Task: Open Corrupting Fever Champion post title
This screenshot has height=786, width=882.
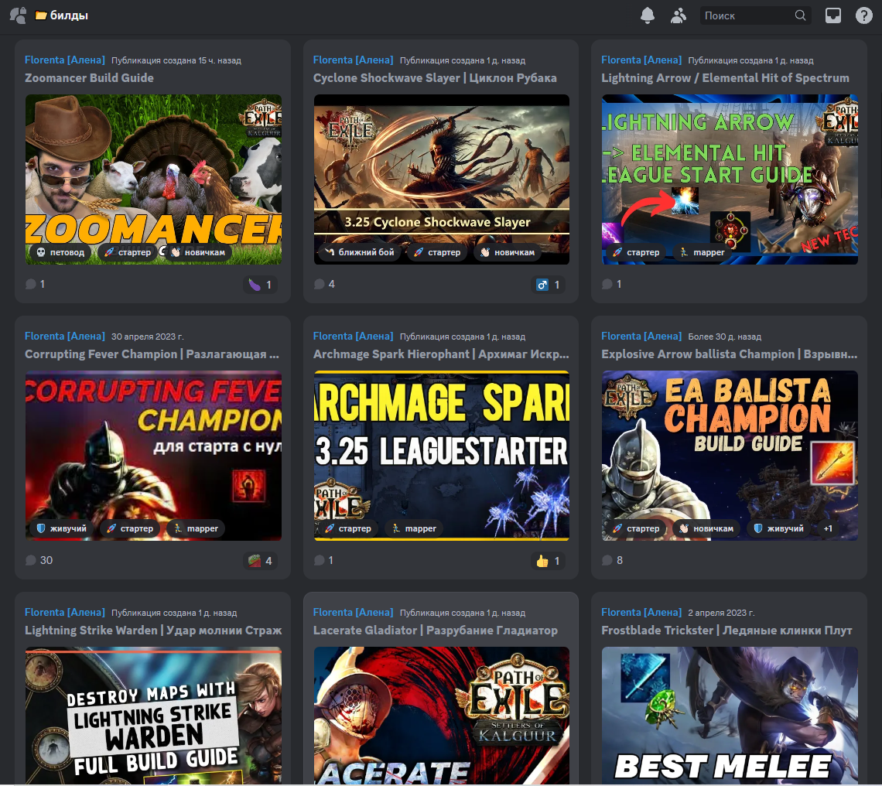Action: [152, 354]
